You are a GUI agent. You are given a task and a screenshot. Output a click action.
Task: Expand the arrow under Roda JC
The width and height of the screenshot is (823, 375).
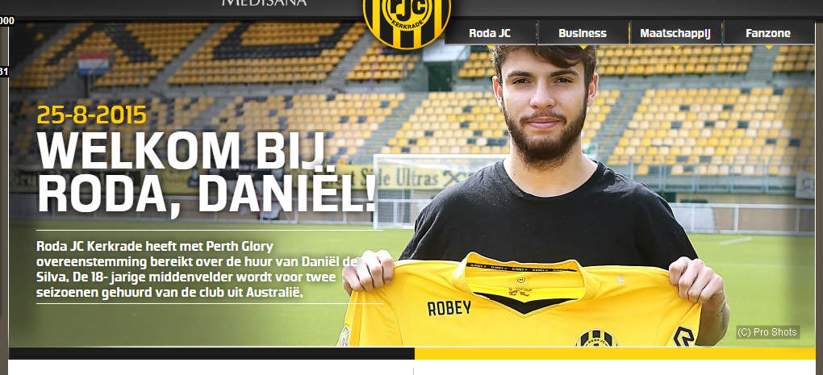491,48
